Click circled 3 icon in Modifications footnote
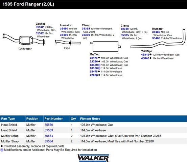Viewport: 187px width, 162px height. coord(2,150)
